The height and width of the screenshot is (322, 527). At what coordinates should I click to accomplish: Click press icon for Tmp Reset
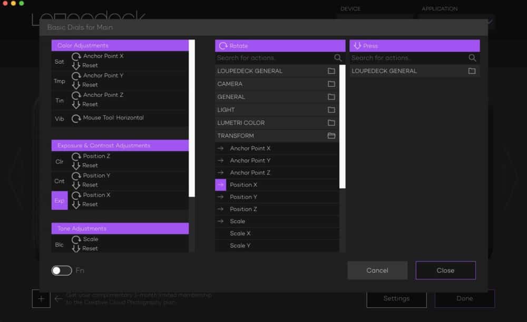click(x=76, y=85)
